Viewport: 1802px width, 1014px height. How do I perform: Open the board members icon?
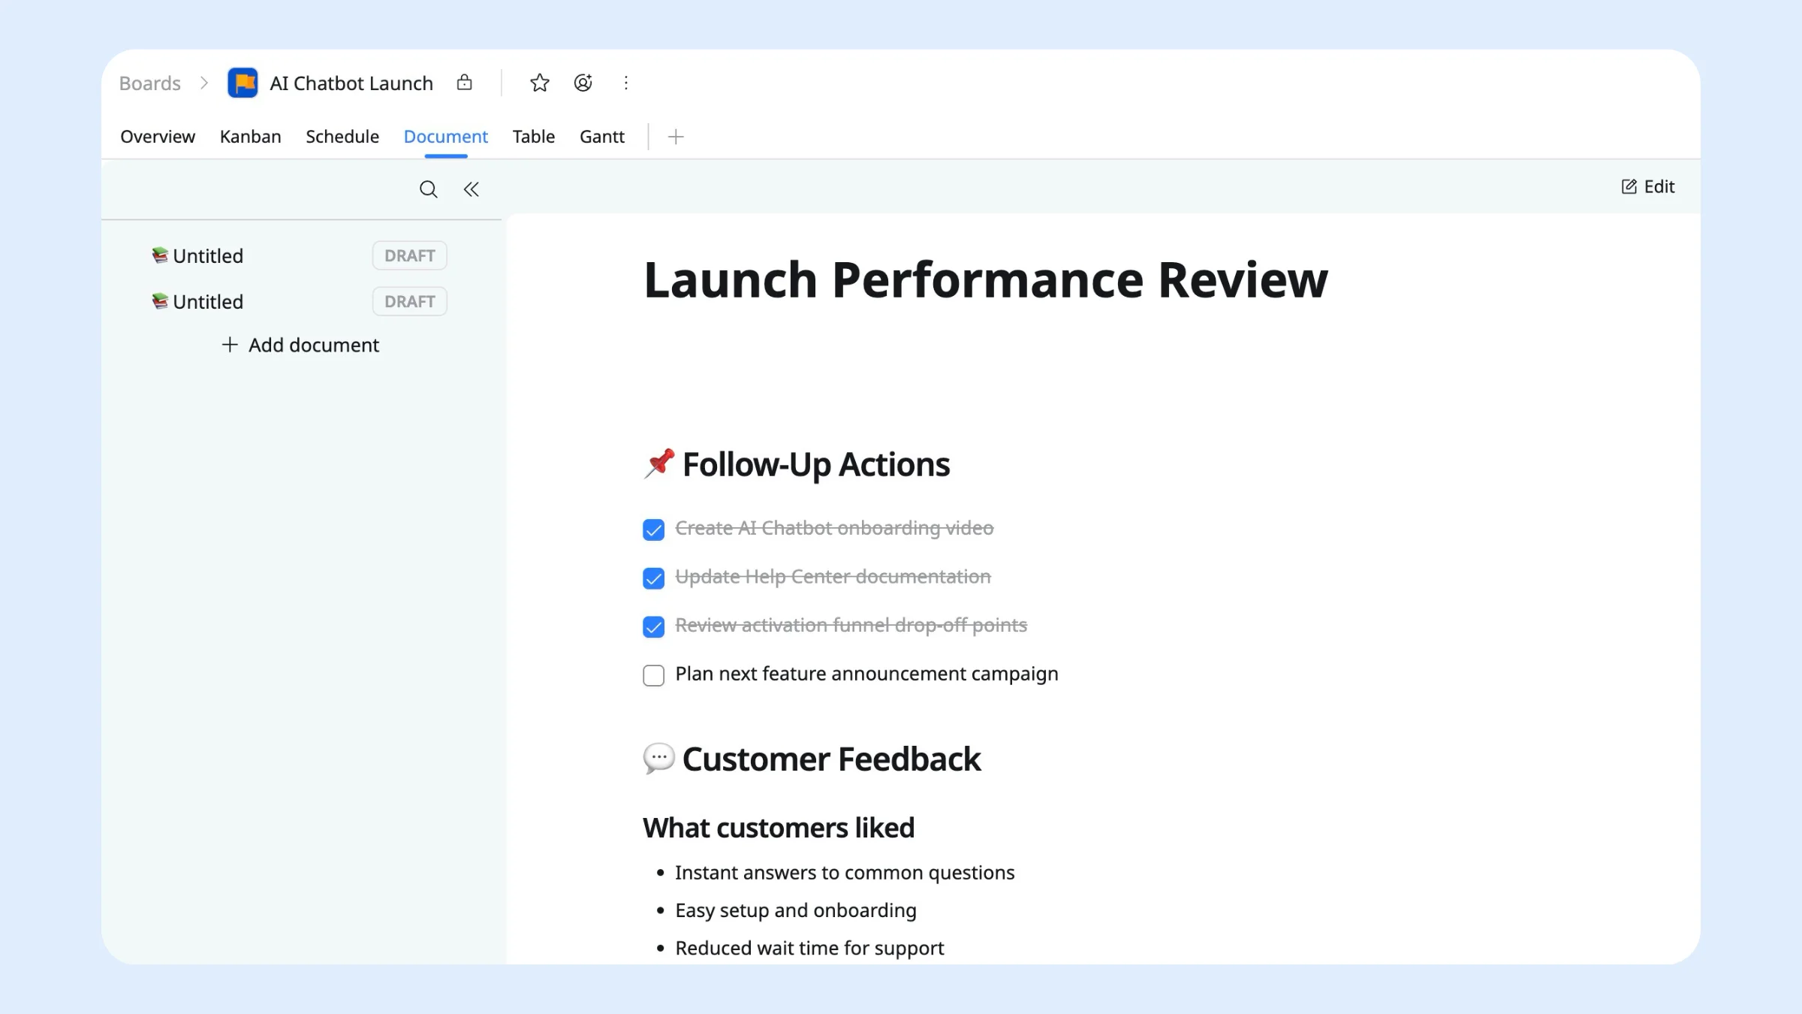583,83
